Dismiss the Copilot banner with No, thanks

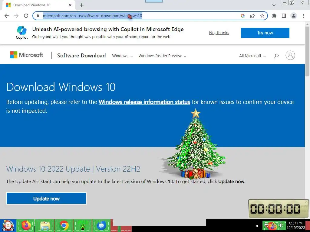(x=219, y=33)
